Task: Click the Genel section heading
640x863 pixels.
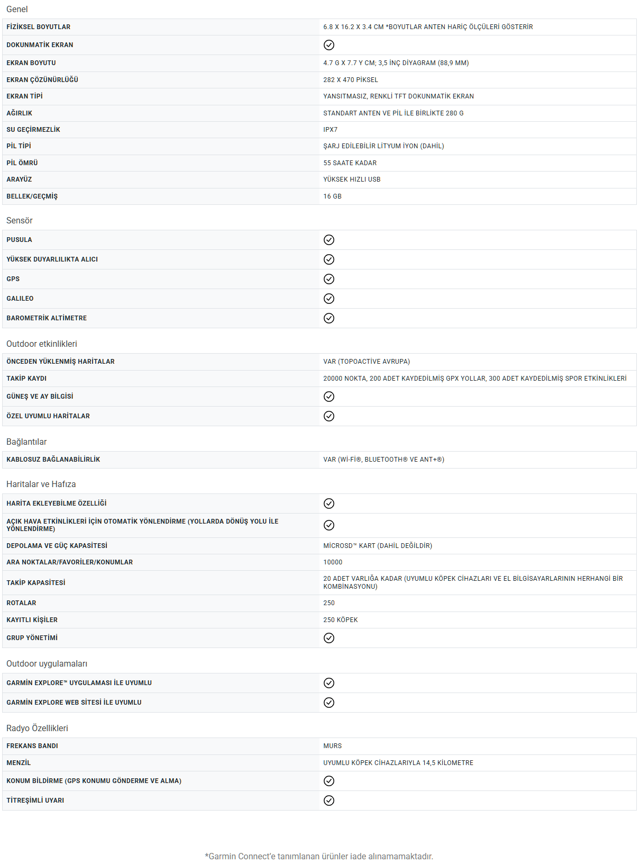Action: [17, 10]
